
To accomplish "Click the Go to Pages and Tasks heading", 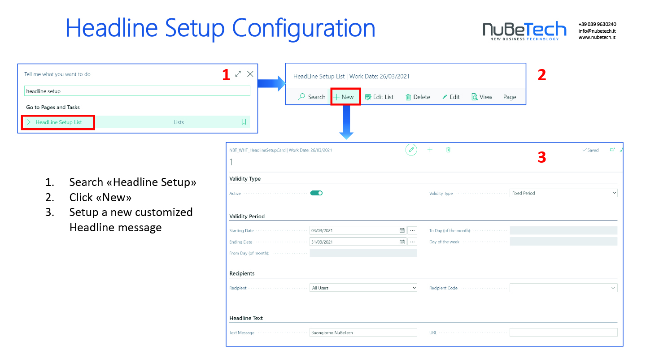I will (x=53, y=107).
